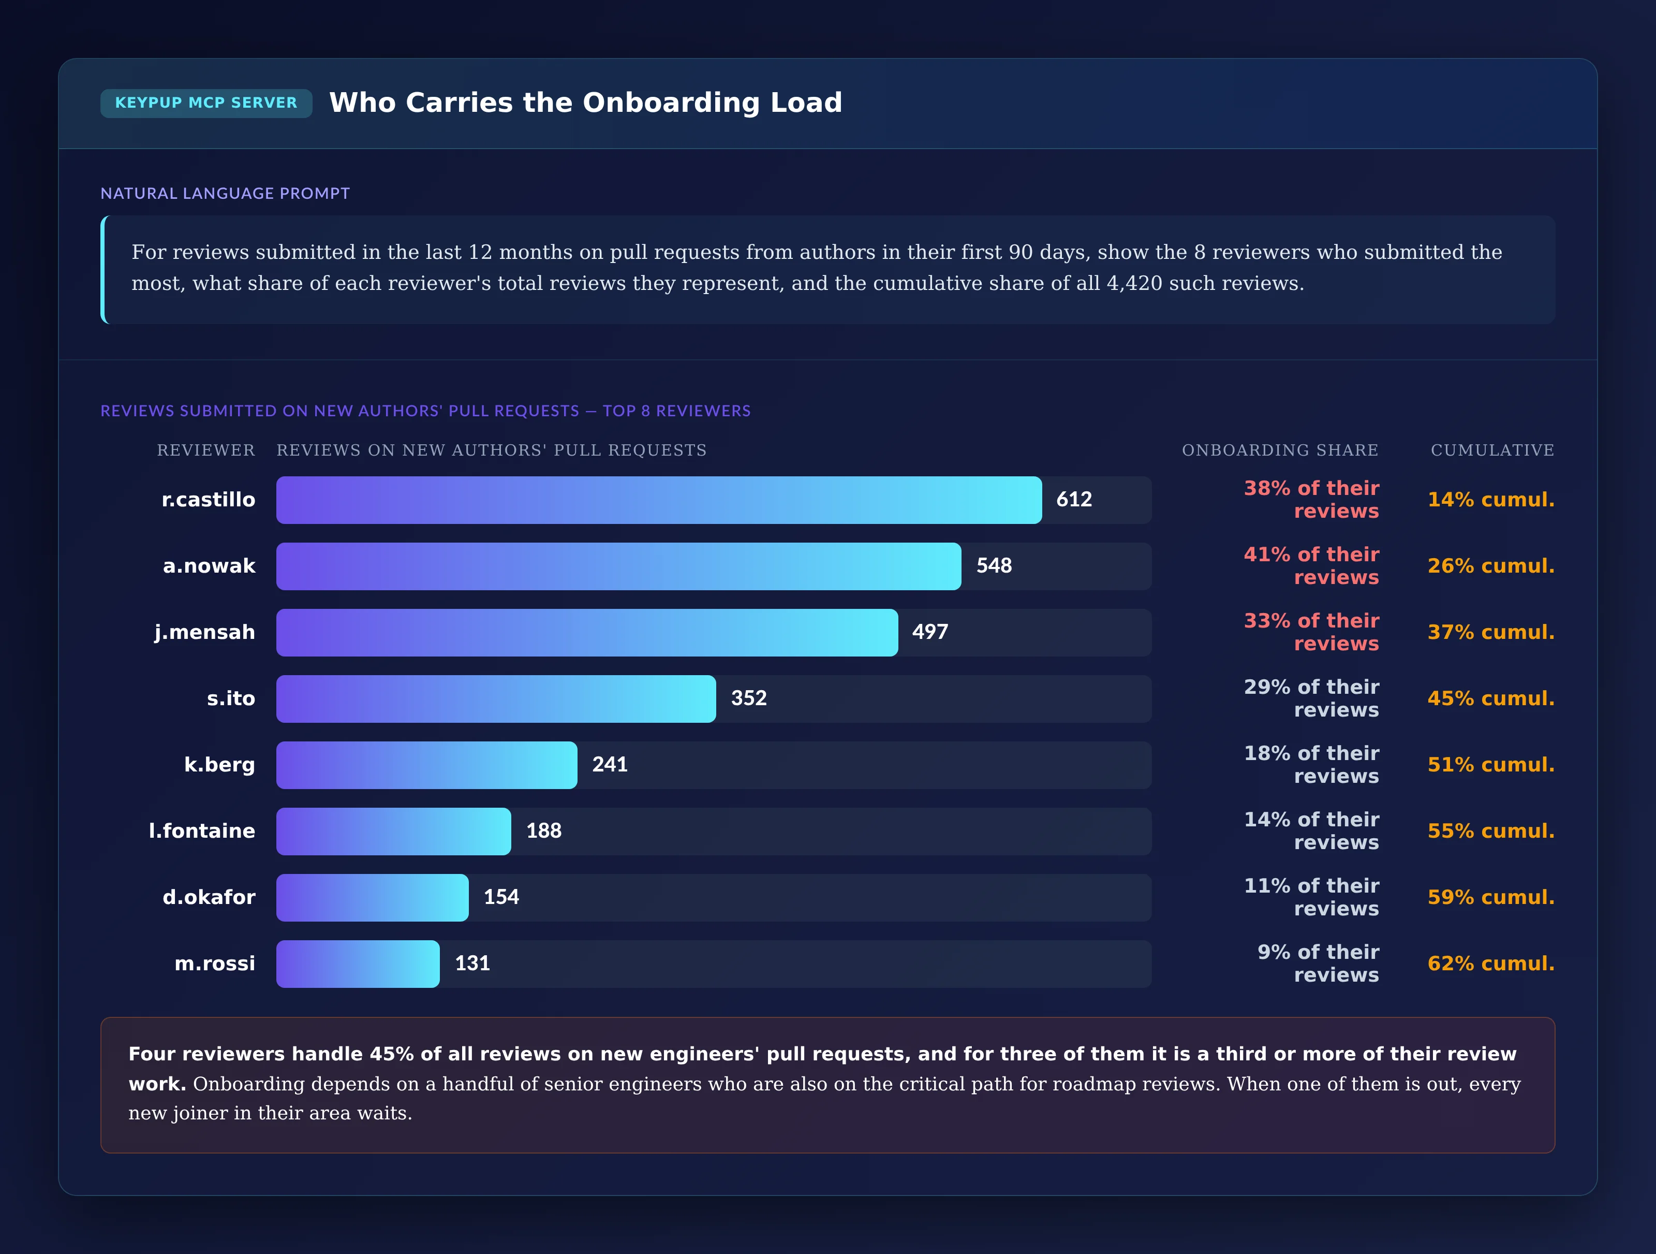The width and height of the screenshot is (1656, 1254).
Task: Click 9% of their reviews
Action: [x=1318, y=964]
